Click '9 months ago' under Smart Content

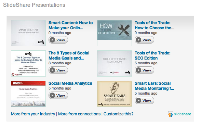[60, 33]
